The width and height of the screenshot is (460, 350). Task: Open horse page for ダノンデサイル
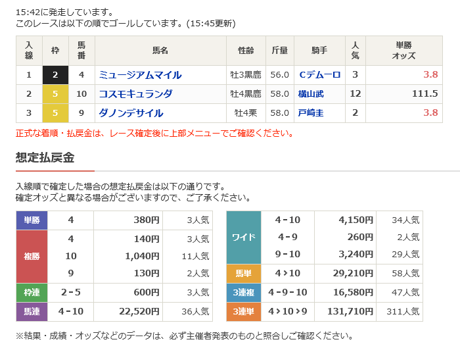131,113
